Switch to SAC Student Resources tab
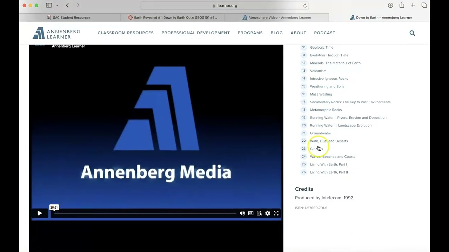449x252 pixels. pos(69,17)
